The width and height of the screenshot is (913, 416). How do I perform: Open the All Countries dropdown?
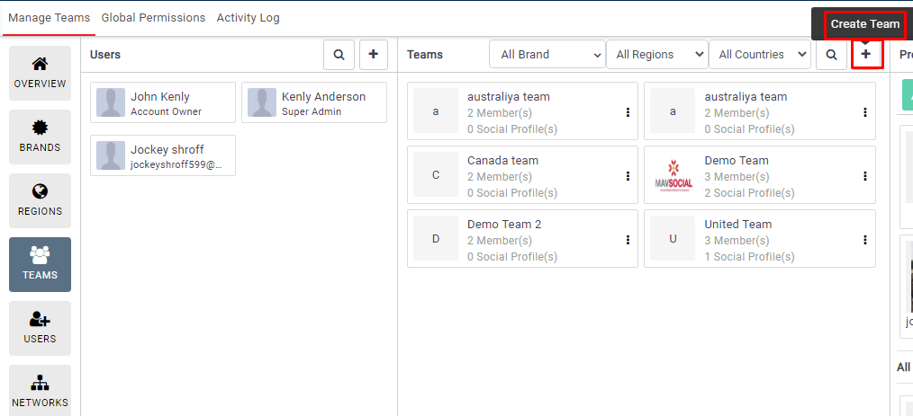[x=759, y=55]
